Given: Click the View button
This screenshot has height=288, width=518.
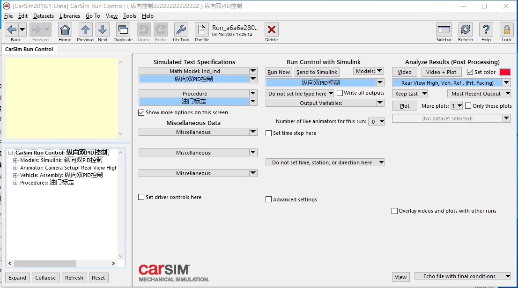Looking at the screenshot, I should point(401,277).
